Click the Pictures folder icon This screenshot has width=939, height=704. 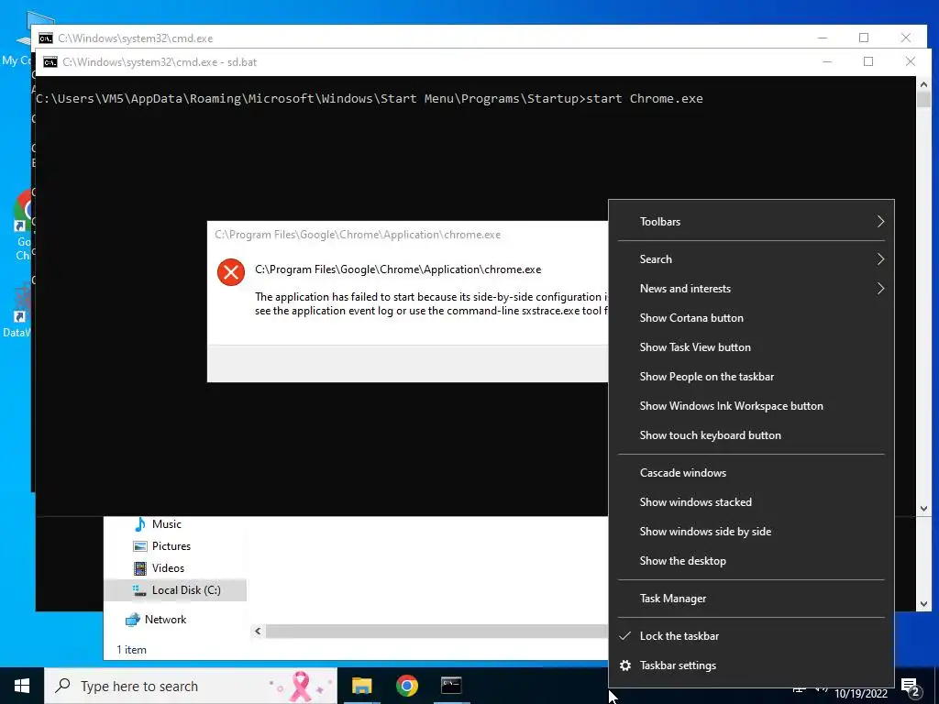click(140, 546)
